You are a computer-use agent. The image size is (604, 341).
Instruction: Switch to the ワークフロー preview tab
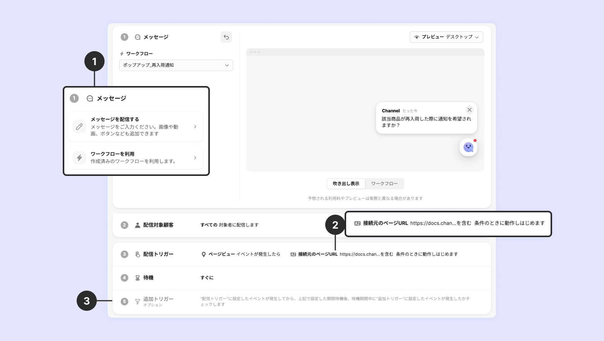[x=384, y=184]
